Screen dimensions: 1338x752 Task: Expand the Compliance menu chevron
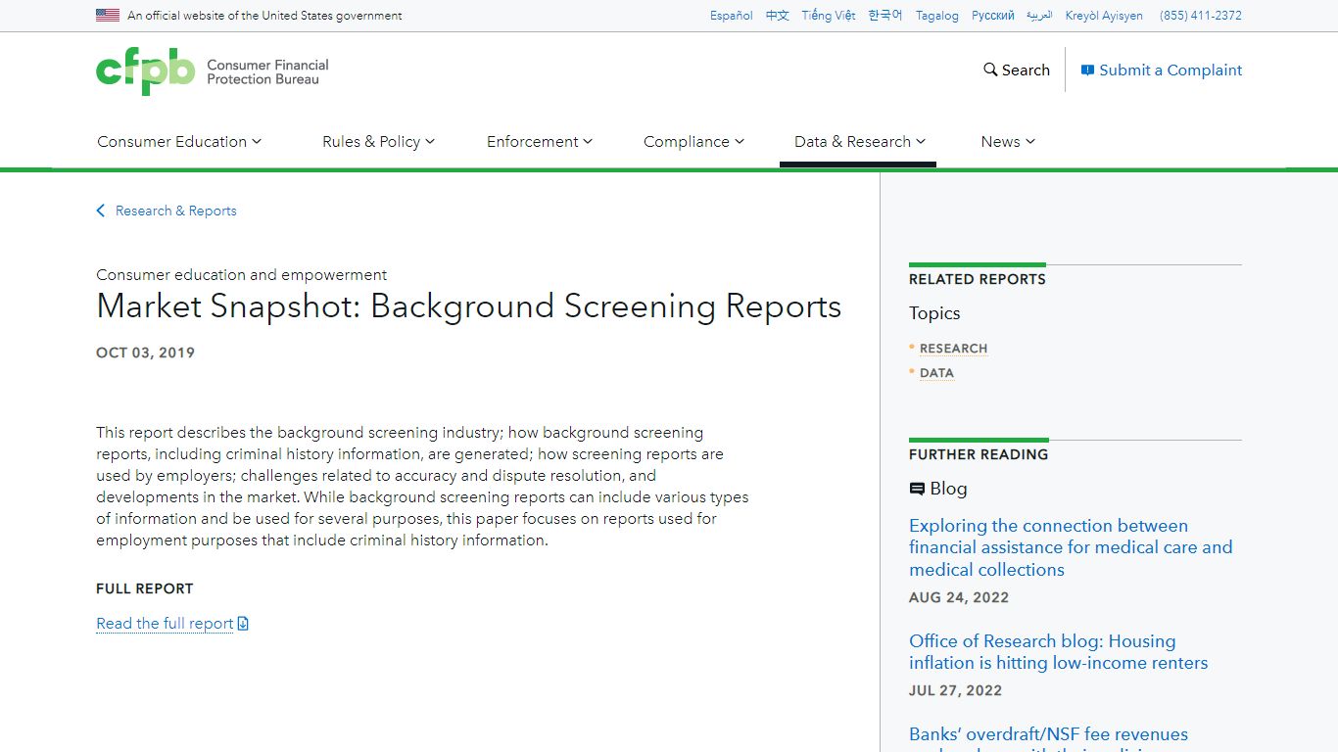[740, 141]
